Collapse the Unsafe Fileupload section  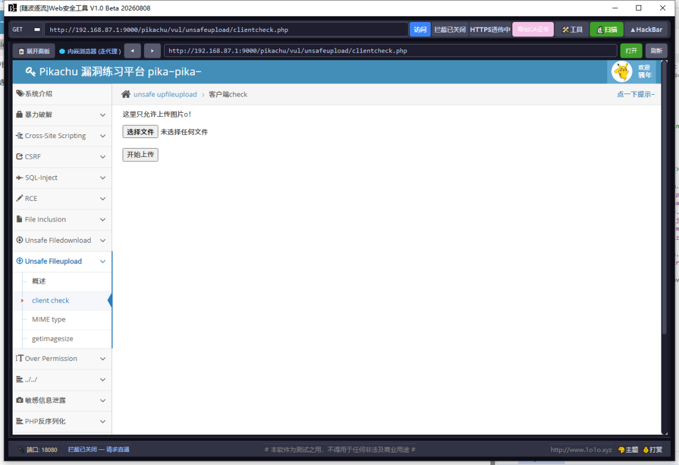62,261
